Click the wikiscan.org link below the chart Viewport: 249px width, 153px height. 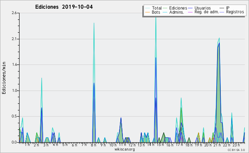pyautogui.click(x=124, y=149)
